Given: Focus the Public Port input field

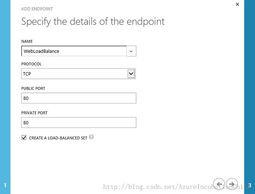Looking at the screenshot, I should tap(79, 98).
